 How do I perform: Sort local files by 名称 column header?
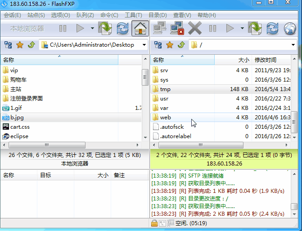(59, 60)
